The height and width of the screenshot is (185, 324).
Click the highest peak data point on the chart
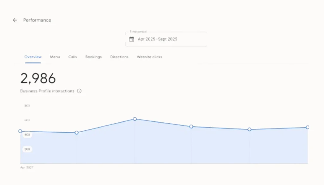coord(135,119)
